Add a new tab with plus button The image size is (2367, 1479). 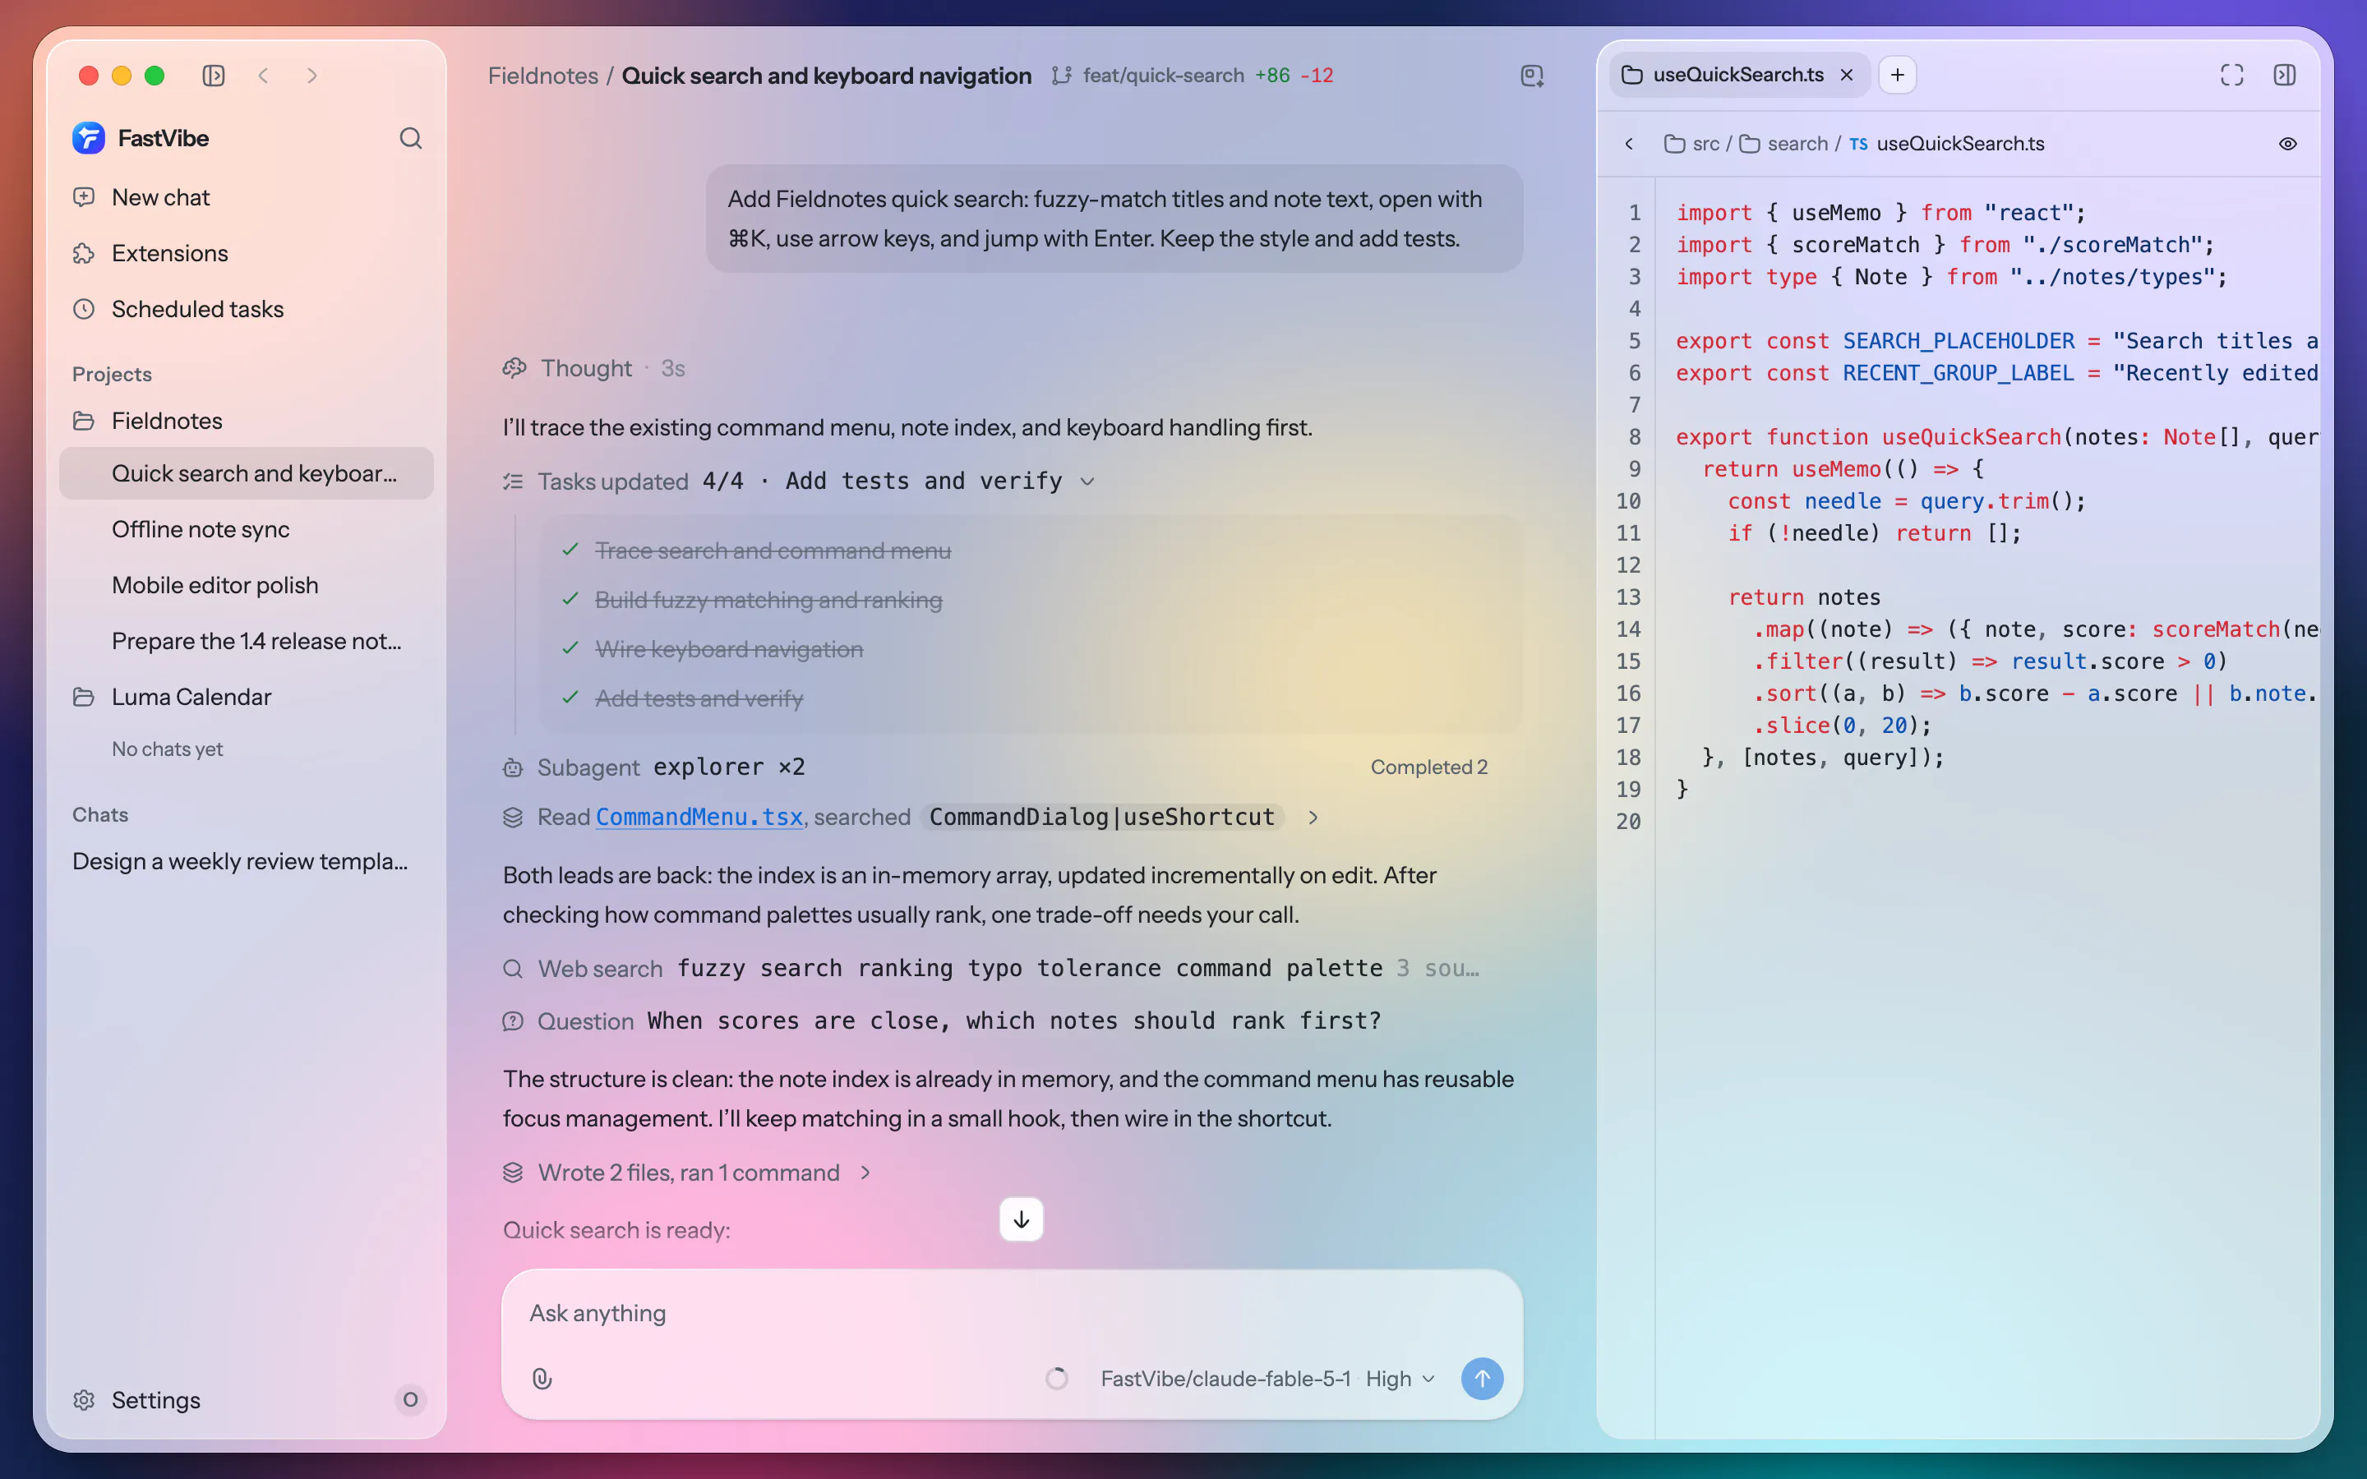pos(1897,74)
